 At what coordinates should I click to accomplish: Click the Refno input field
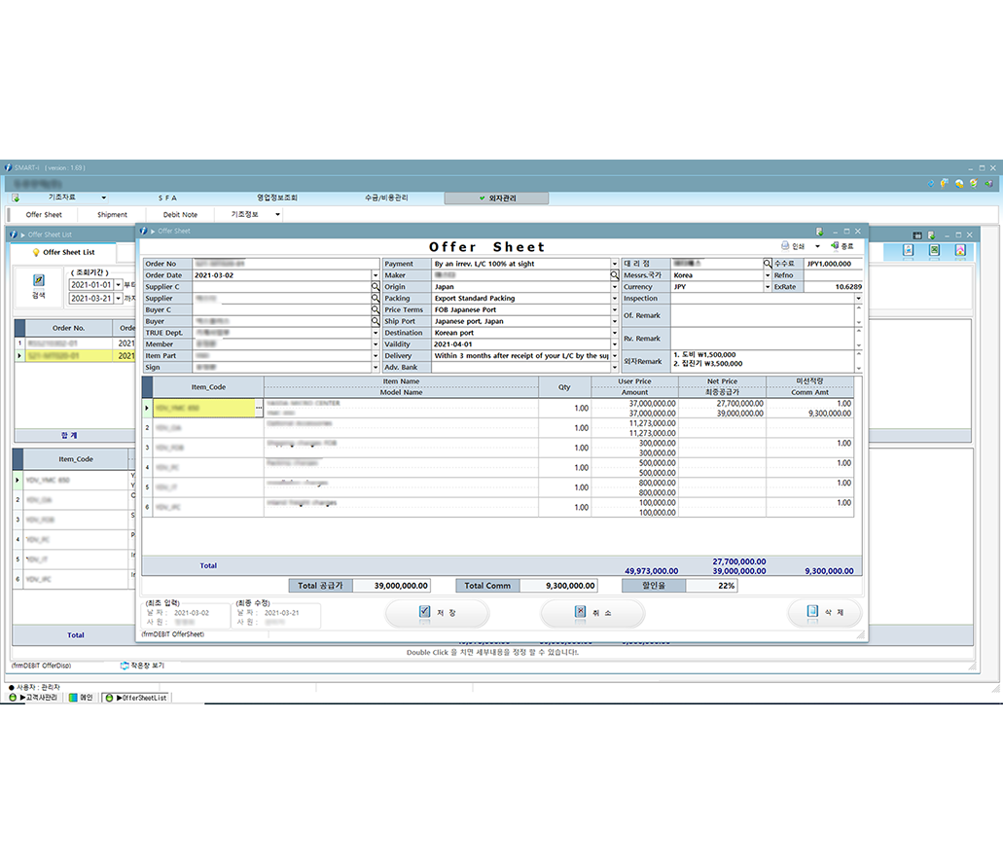click(x=833, y=275)
